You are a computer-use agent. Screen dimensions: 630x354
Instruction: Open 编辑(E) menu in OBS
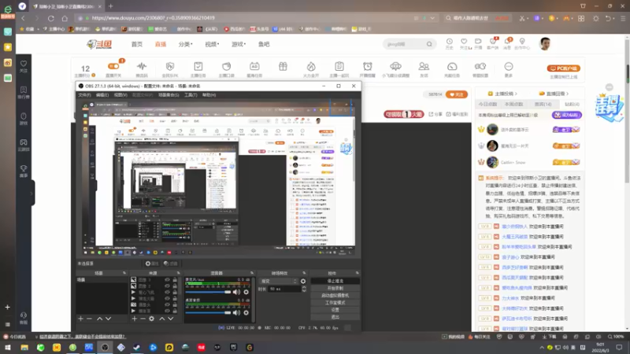(x=102, y=95)
